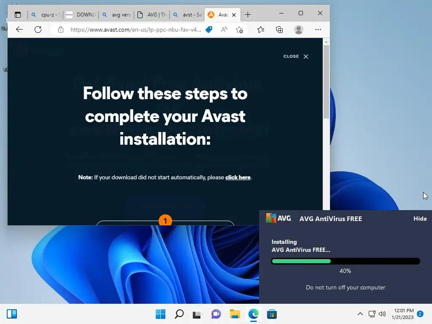Show hidden system tray icons
This screenshot has width=432, height=324.
coord(360,314)
